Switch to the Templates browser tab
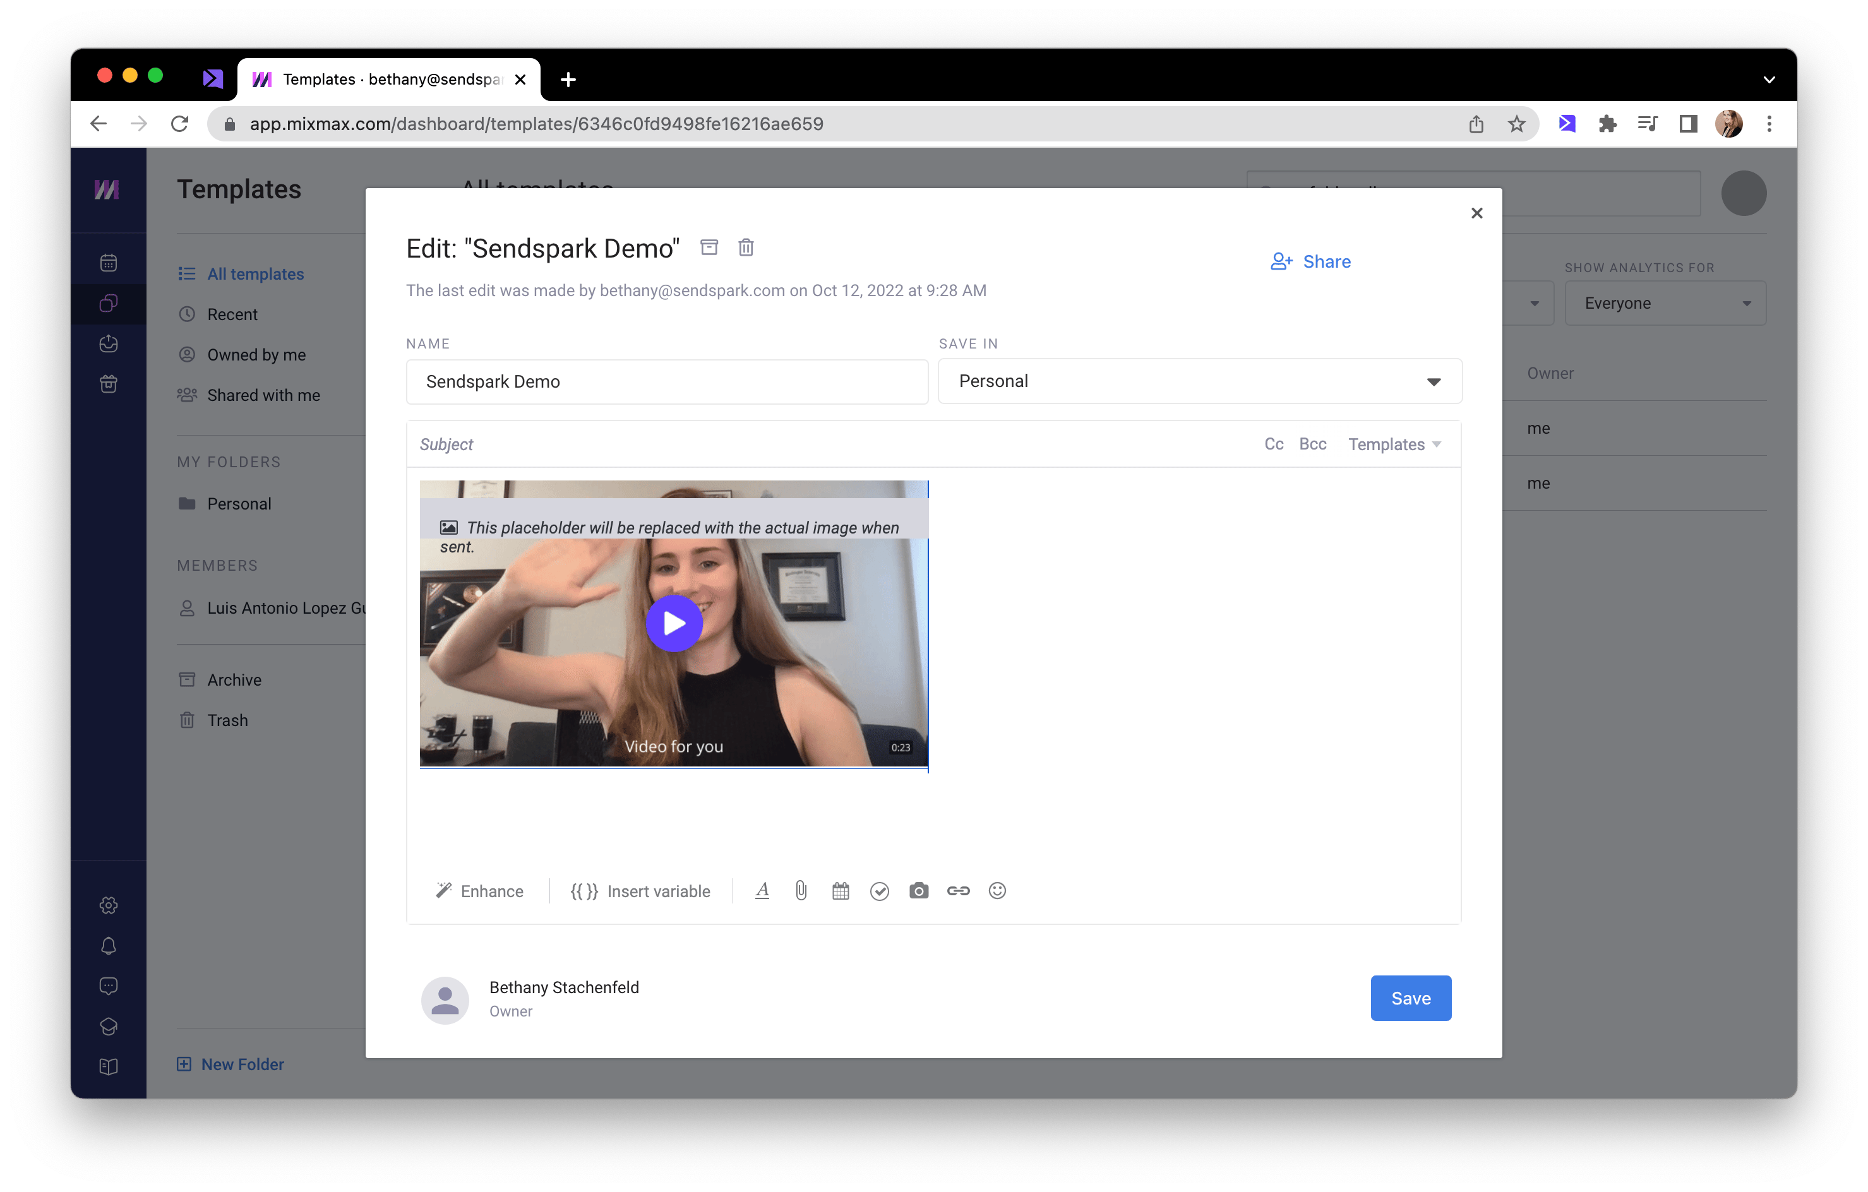Viewport: 1868px width, 1192px height. point(388,79)
